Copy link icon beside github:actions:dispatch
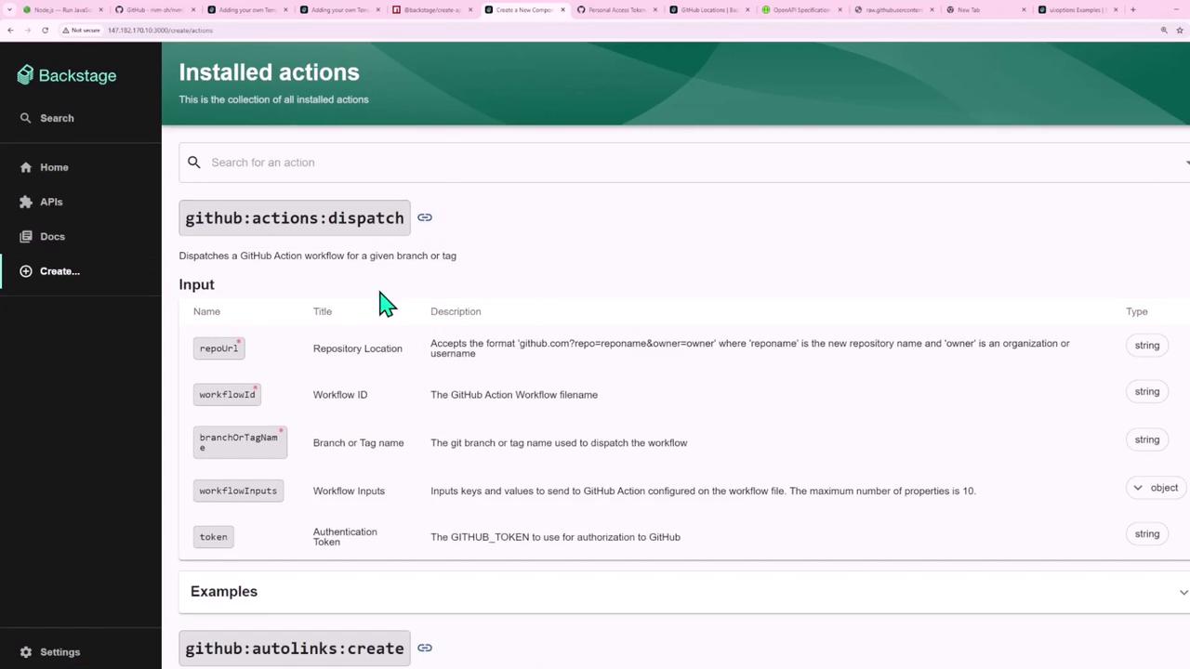1190x669 pixels. tap(425, 217)
